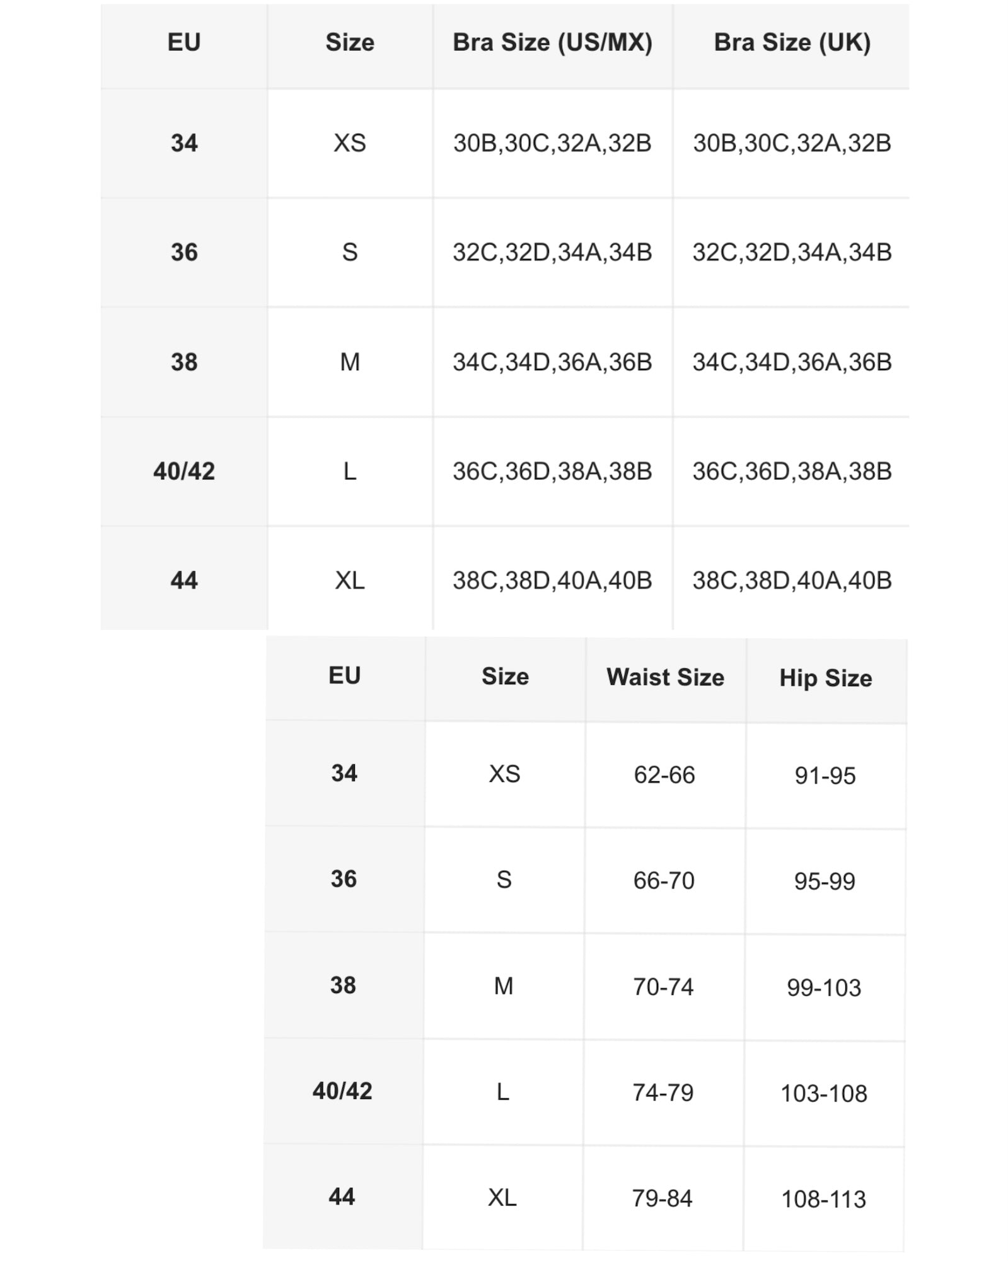
Task: Click EU 44 in the waist/hip table
Action: coord(342,1197)
